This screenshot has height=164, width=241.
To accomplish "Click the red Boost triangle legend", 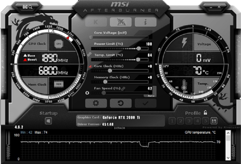I will [25, 60].
